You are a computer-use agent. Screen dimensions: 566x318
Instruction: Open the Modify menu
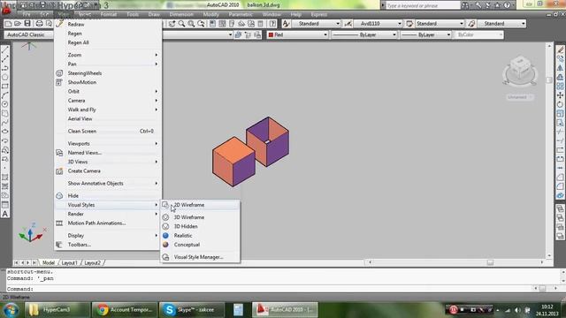click(x=210, y=14)
